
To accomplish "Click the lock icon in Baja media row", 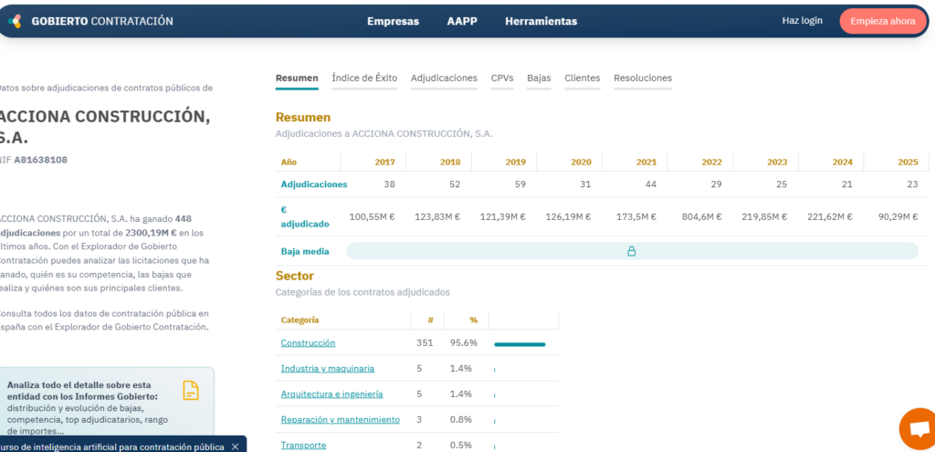I will pos(631,251).
